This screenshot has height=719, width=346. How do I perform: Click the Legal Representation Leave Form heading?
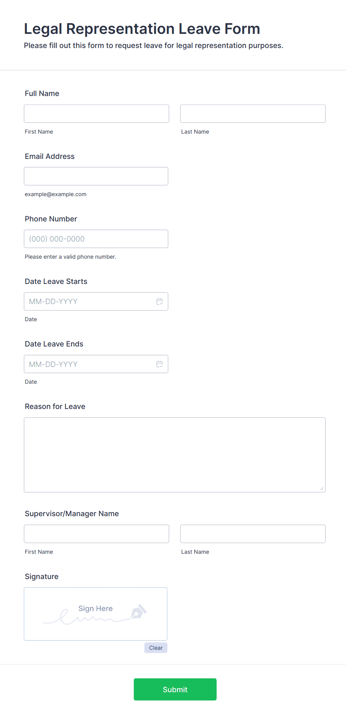tap(142, 29)
